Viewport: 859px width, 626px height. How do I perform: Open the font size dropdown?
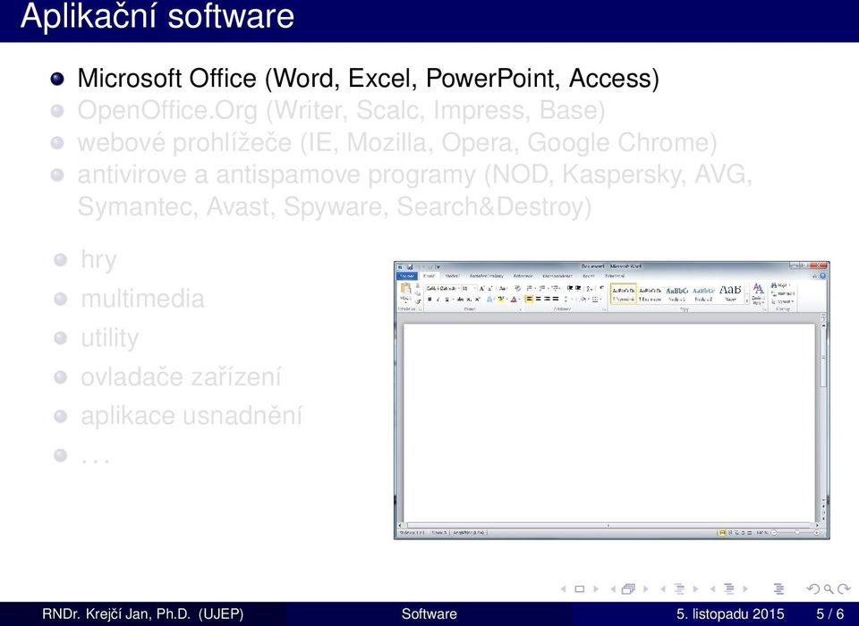475,288
